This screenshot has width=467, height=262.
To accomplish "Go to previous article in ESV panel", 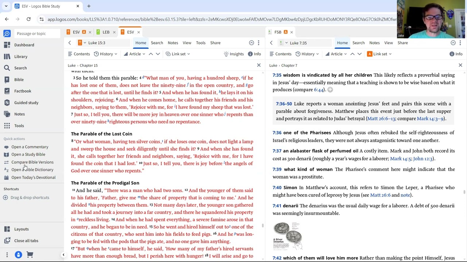I will (x=151, y=54).
